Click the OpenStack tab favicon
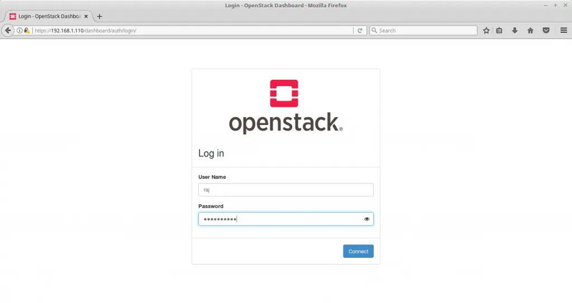572x303 pixels. tap(13, 16)
